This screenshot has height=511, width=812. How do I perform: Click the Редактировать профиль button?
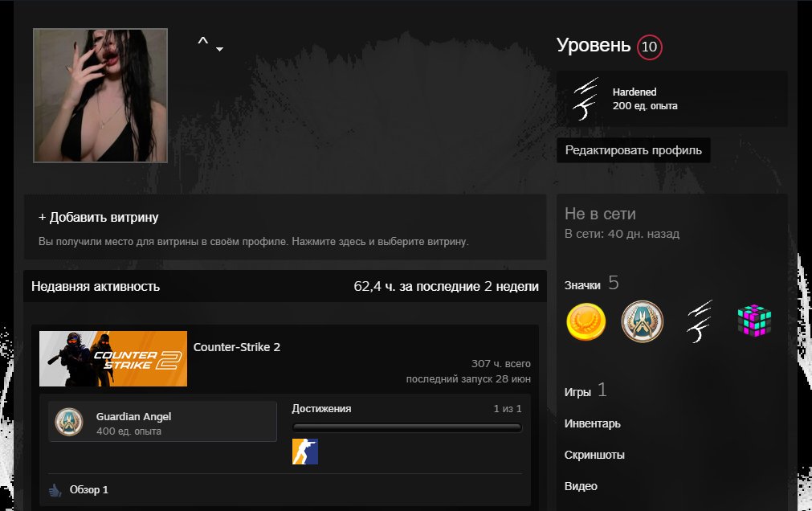[634, 150]
